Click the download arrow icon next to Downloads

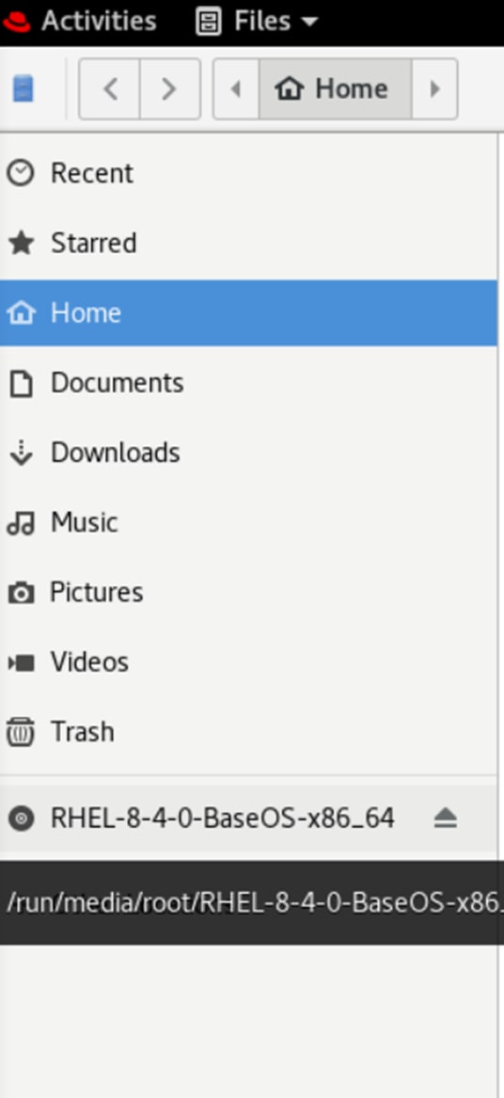[x=21, y=454]
